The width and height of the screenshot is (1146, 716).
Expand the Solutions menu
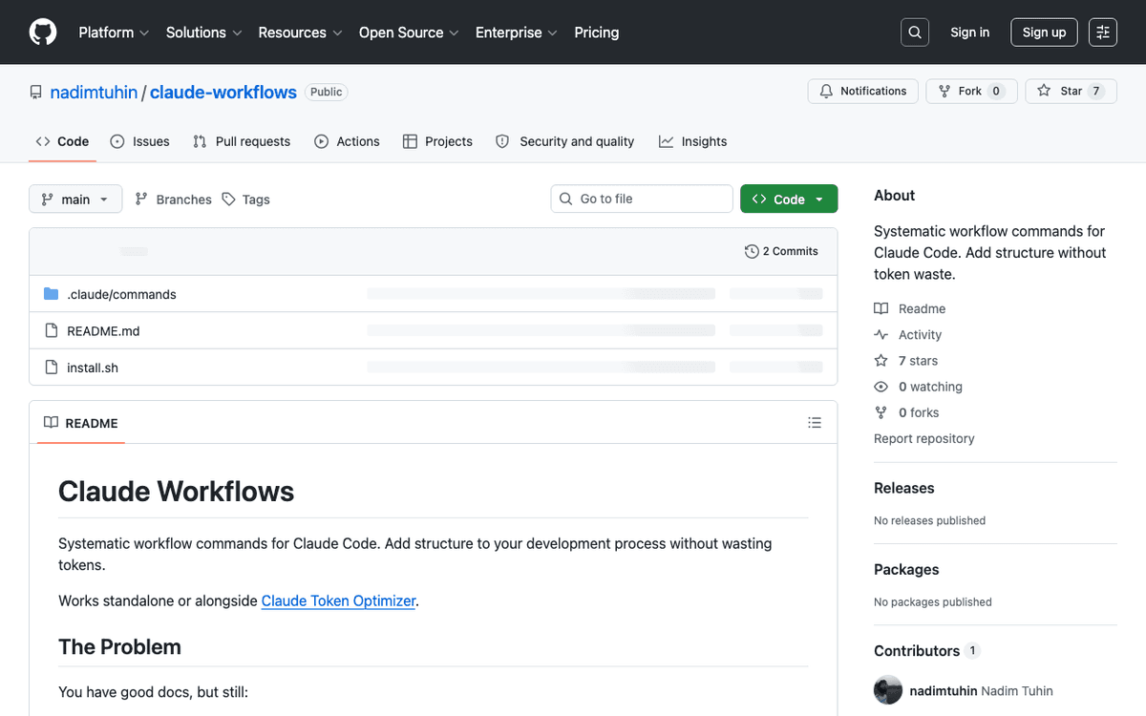coord(203,32)
